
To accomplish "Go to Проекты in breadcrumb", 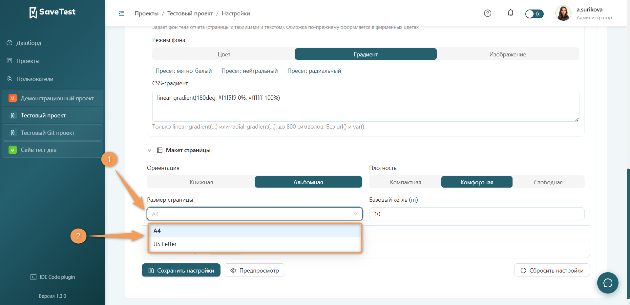I will [146, 13].
